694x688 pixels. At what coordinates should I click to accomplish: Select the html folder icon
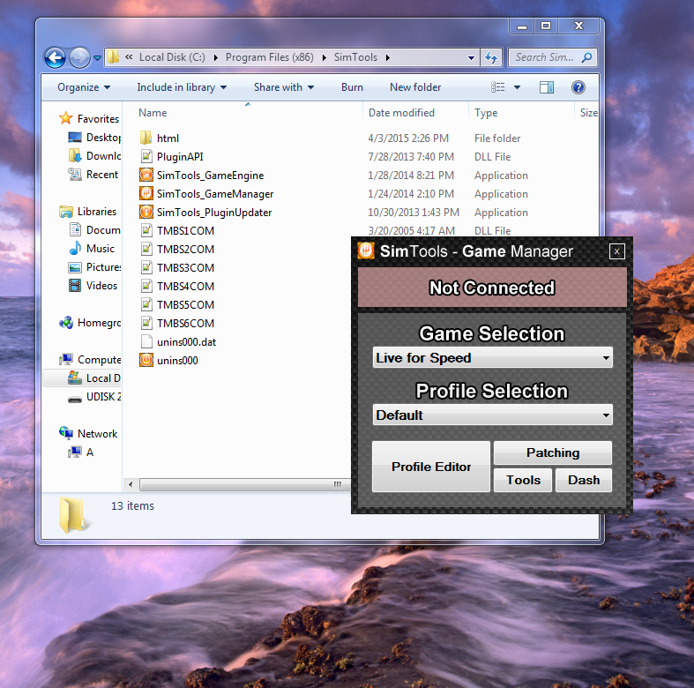coord(146,138)
